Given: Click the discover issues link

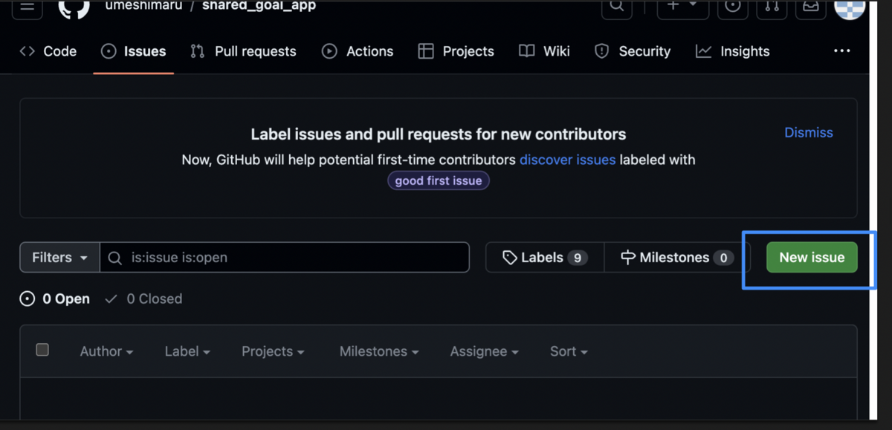Looking at the screenshot, I should tap(567, 159).
